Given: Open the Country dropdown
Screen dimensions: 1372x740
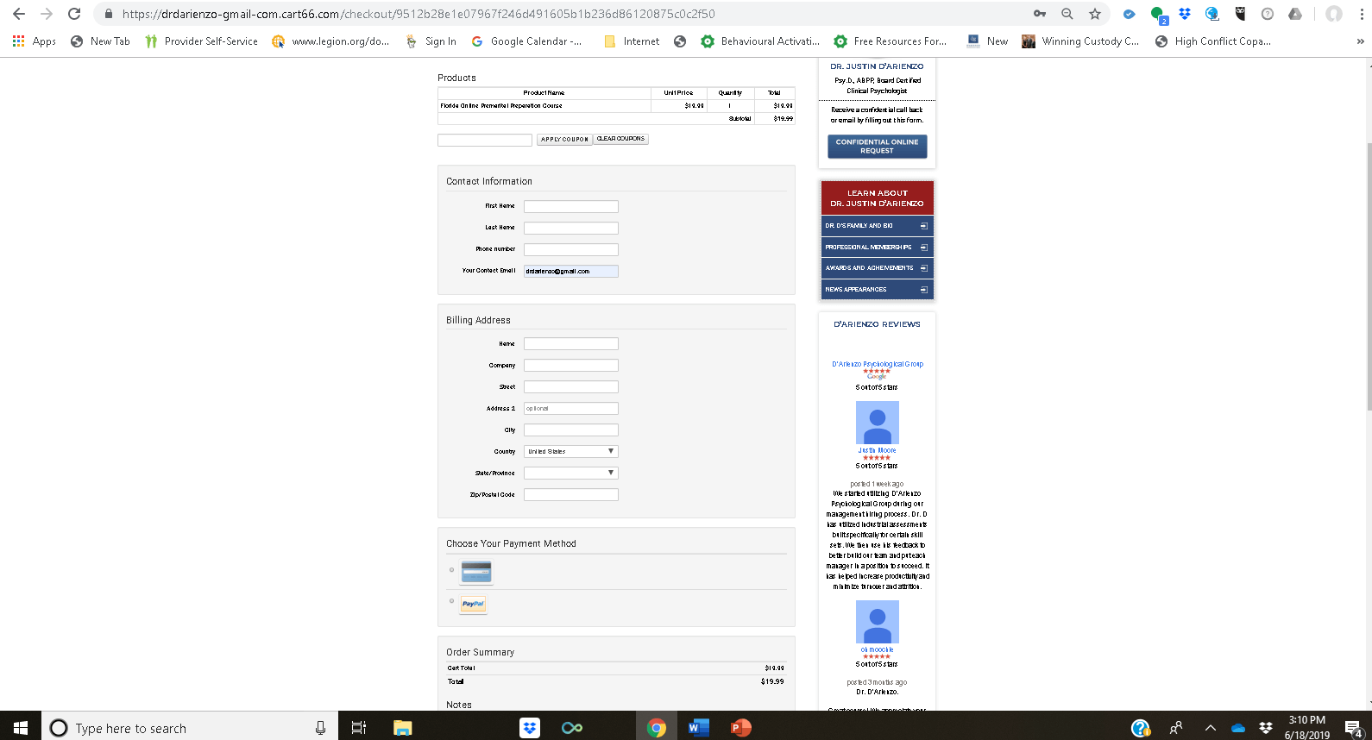Looking at the screenshot, I should click(x=571, y=451).
